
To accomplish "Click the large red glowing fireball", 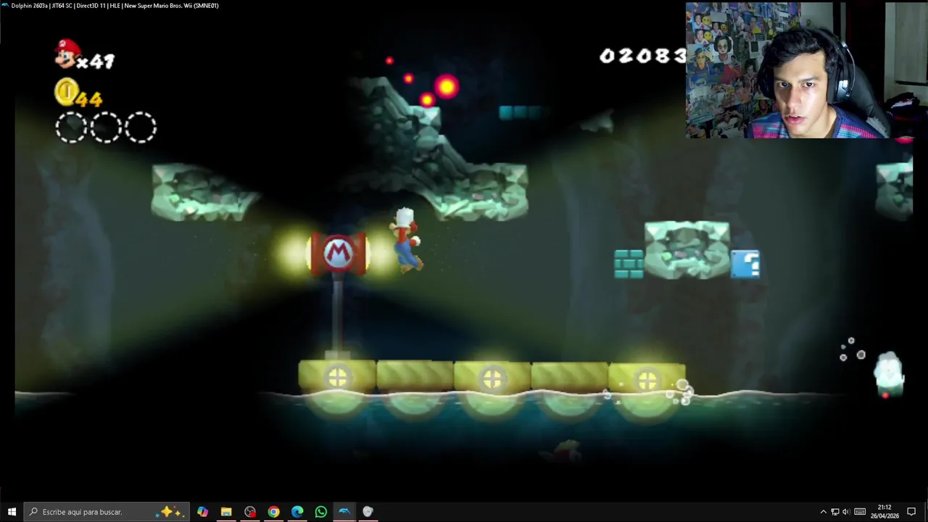I will click(x=446, y=87).
